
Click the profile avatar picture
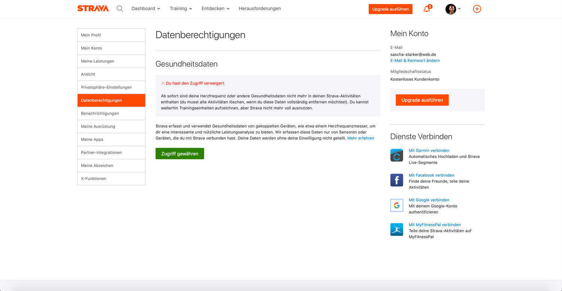click(x=451, y=9)
